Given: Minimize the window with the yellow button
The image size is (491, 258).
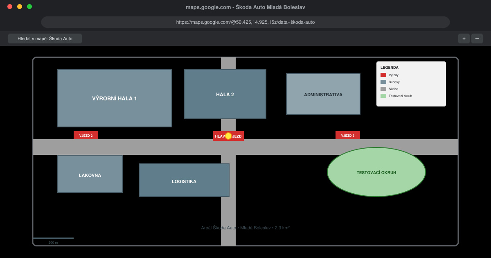Looking at the screenshot, I should (x=20, y=7).
